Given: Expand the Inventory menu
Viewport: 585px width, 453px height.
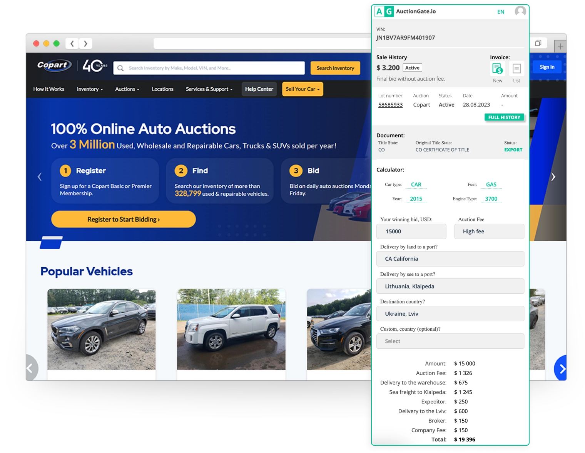Looking at the screenshot, I should 90,89.
